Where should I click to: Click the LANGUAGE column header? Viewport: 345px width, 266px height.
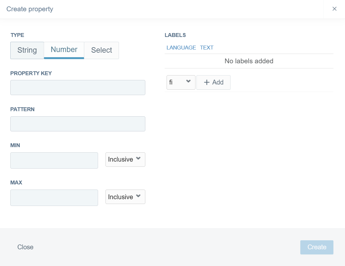[181, 48]
